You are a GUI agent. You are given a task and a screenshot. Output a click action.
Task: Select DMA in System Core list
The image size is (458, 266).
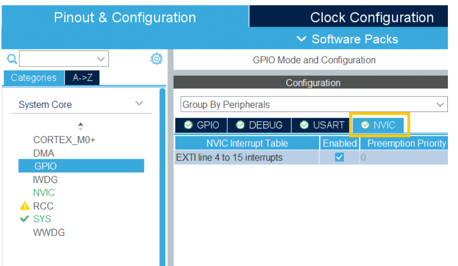(44, 153)
